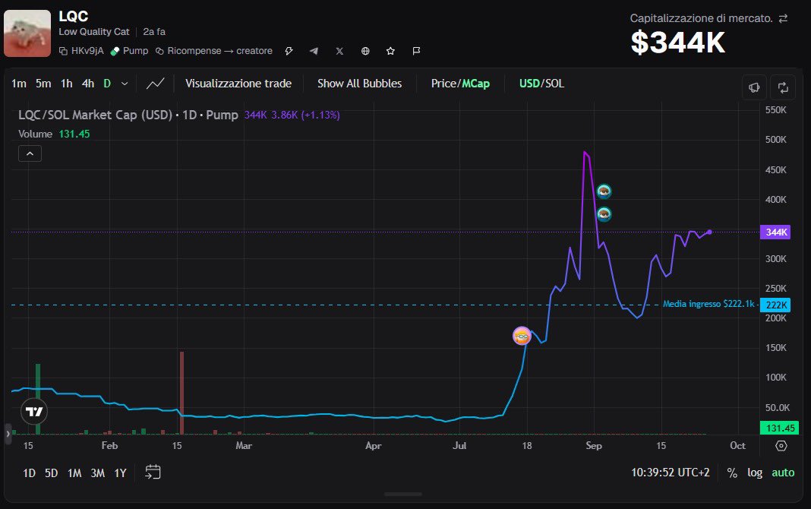Select the 1h timeframe
Image resolution: width=811 pixels, height=509 pixels.
(67, 84)
